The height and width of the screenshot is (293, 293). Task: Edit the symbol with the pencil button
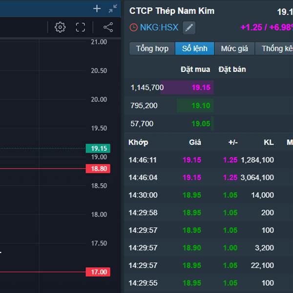(189, 28)
